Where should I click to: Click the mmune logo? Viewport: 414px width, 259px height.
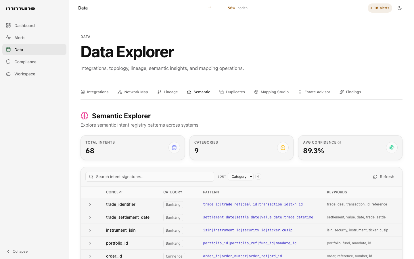(20, 8)
